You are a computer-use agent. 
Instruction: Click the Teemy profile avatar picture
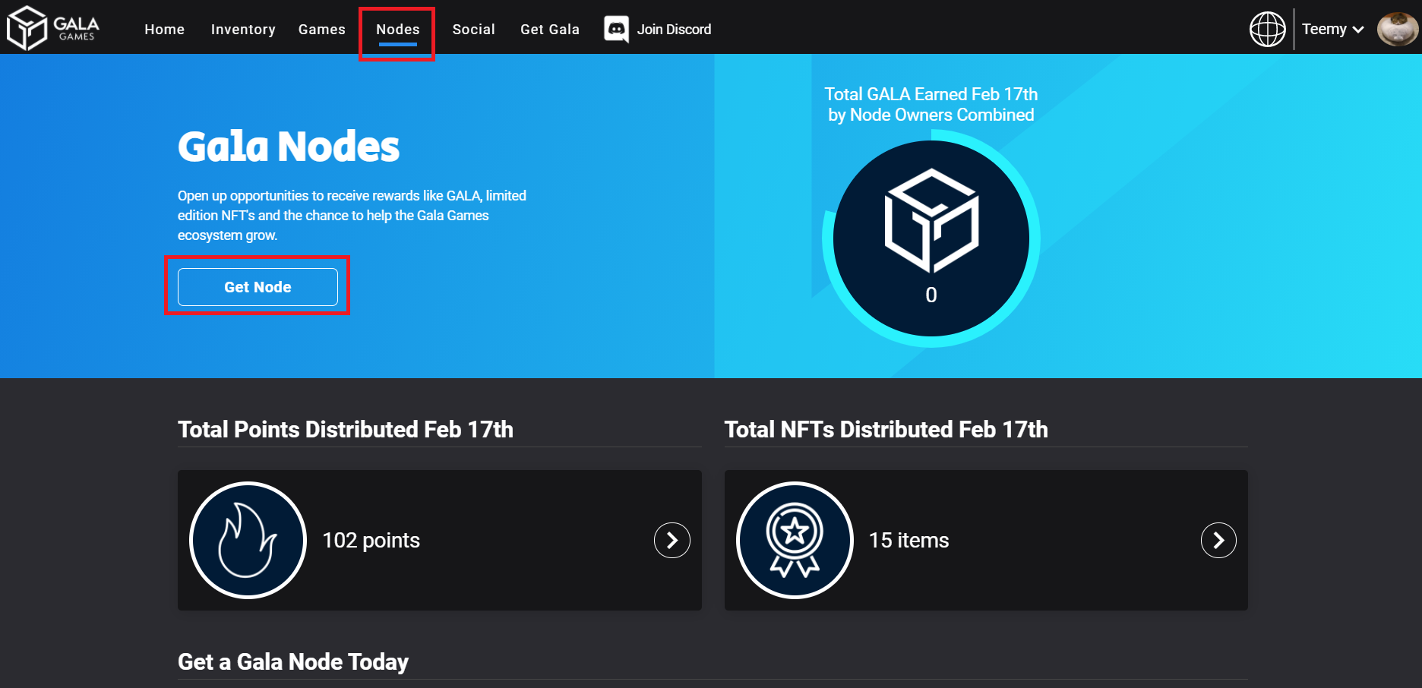tap(1398, 29)
